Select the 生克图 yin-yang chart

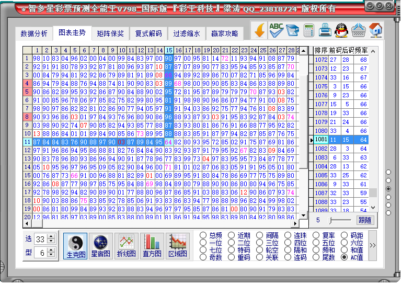(x=75, y=246)
